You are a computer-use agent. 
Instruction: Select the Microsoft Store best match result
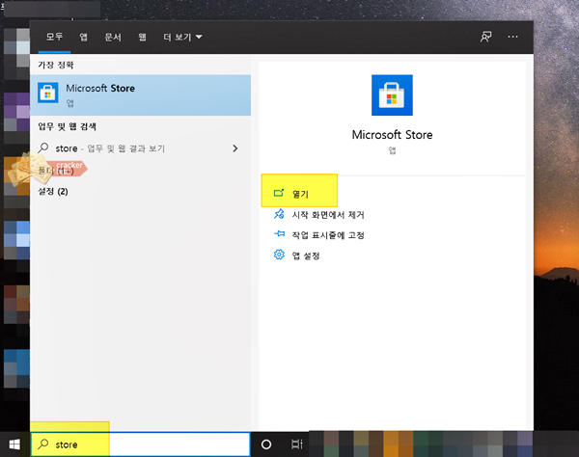[140, 95]
